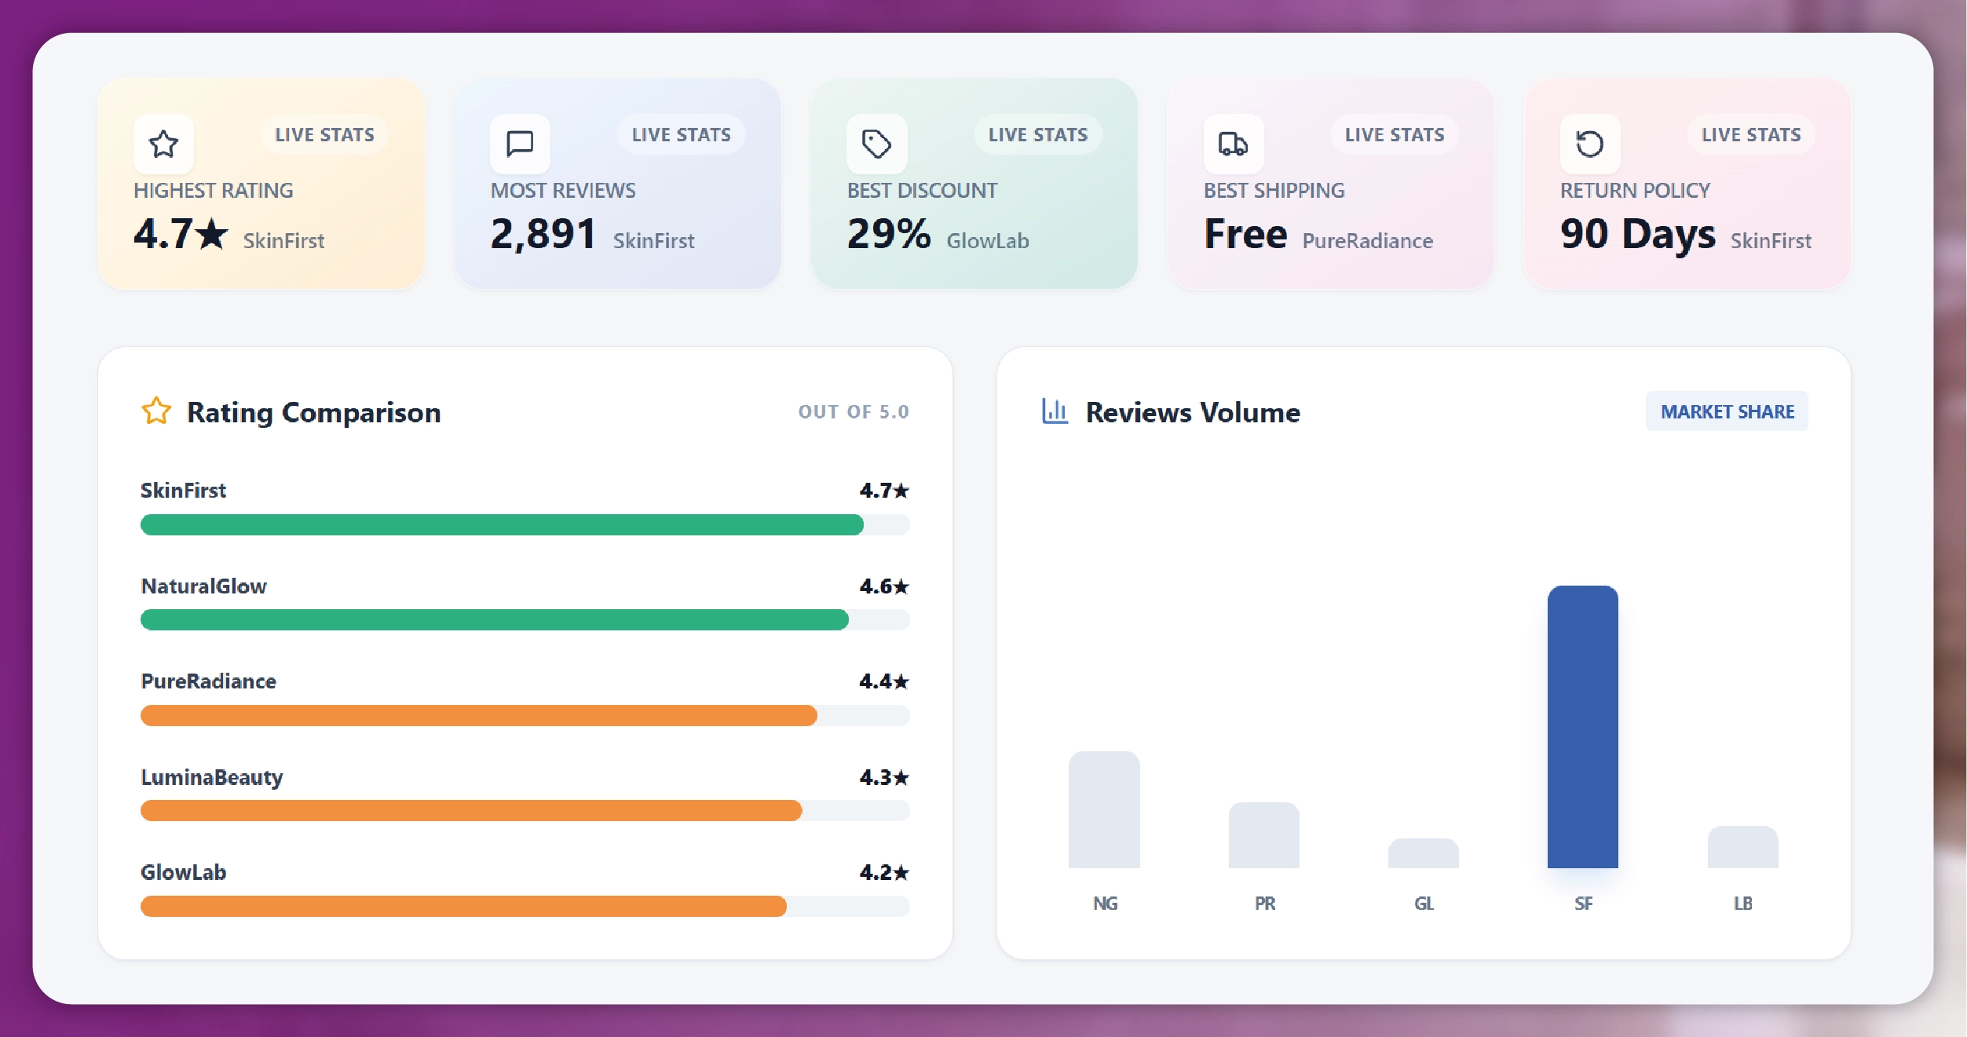Click Live Stats badge on Highest Rating card
The width and height of the screenshot is (1967, 1037).
point(324,135)
